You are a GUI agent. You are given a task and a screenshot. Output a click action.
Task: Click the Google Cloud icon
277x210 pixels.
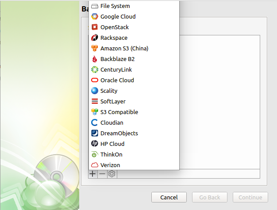coord(94,17)
